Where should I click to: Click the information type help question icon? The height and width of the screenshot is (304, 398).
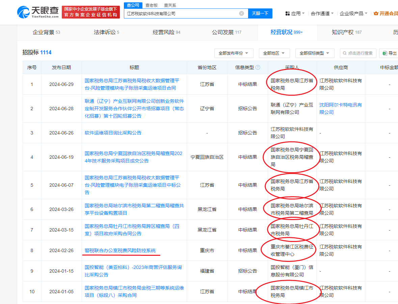tap(258, 67)
